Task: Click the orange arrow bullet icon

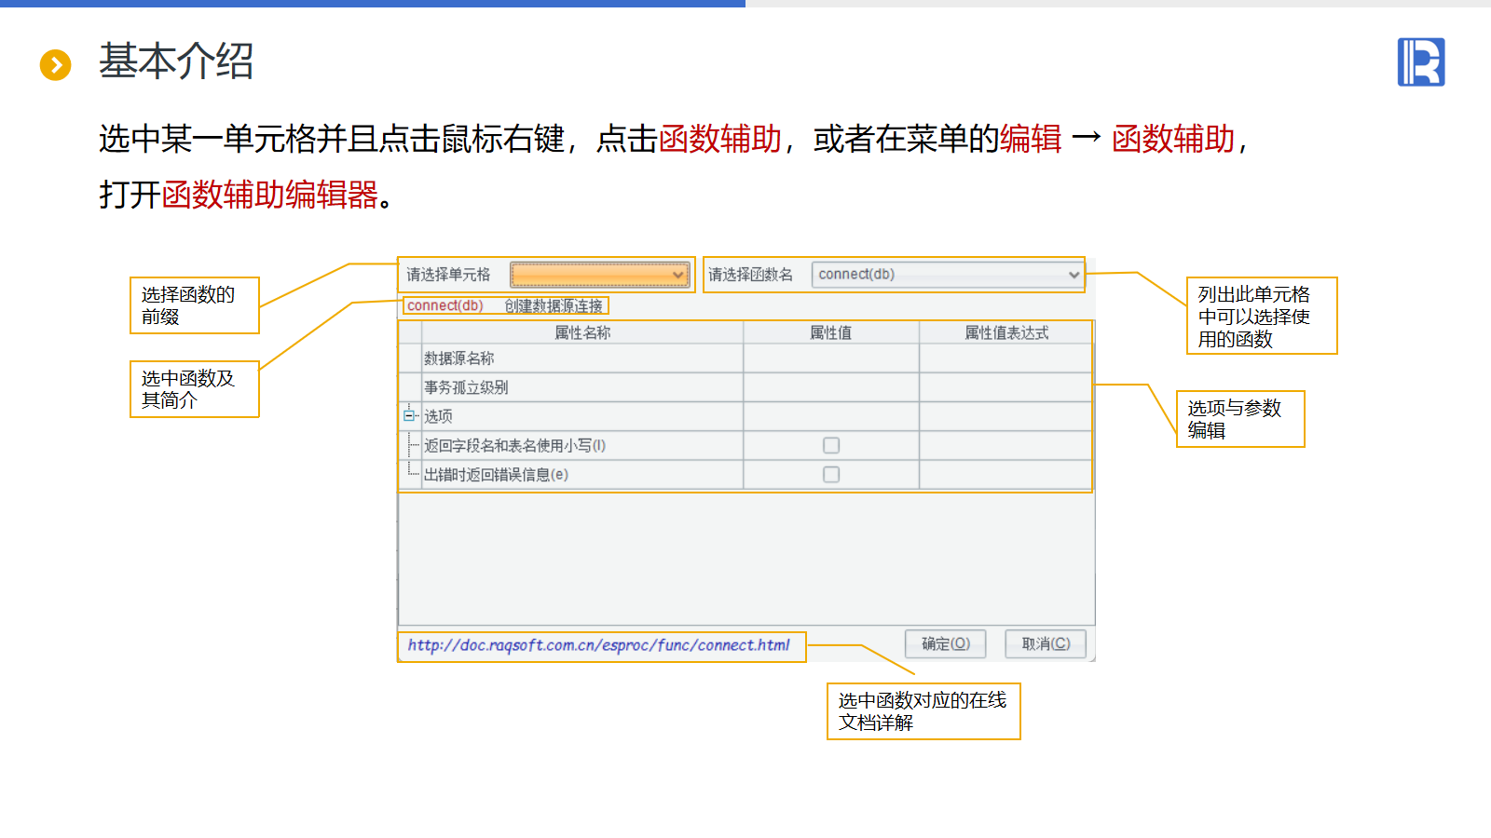Action: pyautogui.click(x=55, y=65)
